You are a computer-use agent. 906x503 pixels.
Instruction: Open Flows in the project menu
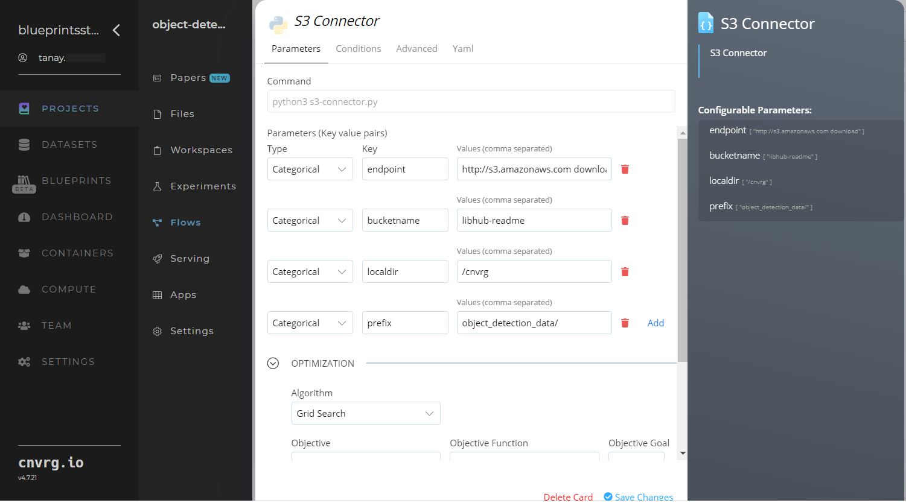click(x=185, y=223)
